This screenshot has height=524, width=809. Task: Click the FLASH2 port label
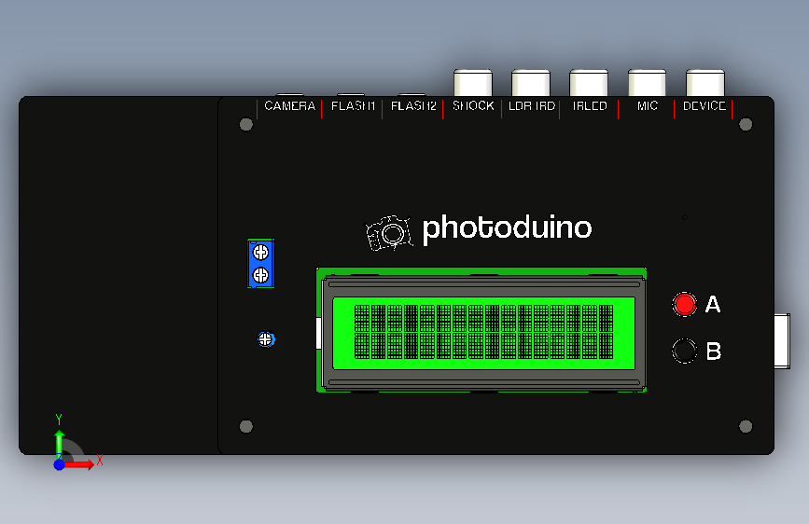[x=413, y=105]
